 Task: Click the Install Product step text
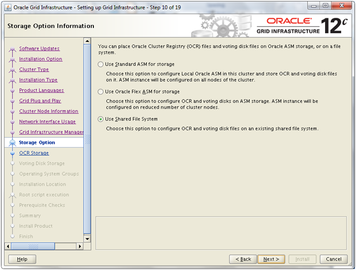(x=36, y=226)
